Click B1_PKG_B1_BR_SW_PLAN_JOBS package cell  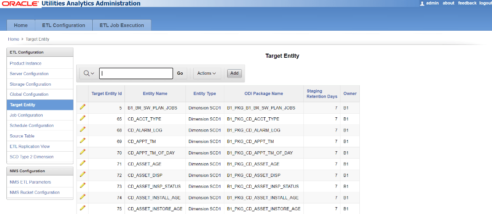[263, 108]
